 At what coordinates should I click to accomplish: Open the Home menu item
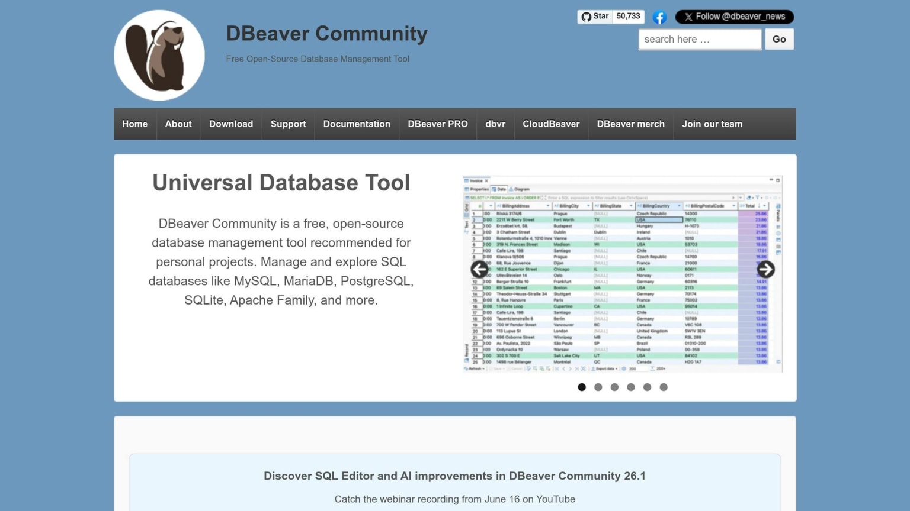135,124
